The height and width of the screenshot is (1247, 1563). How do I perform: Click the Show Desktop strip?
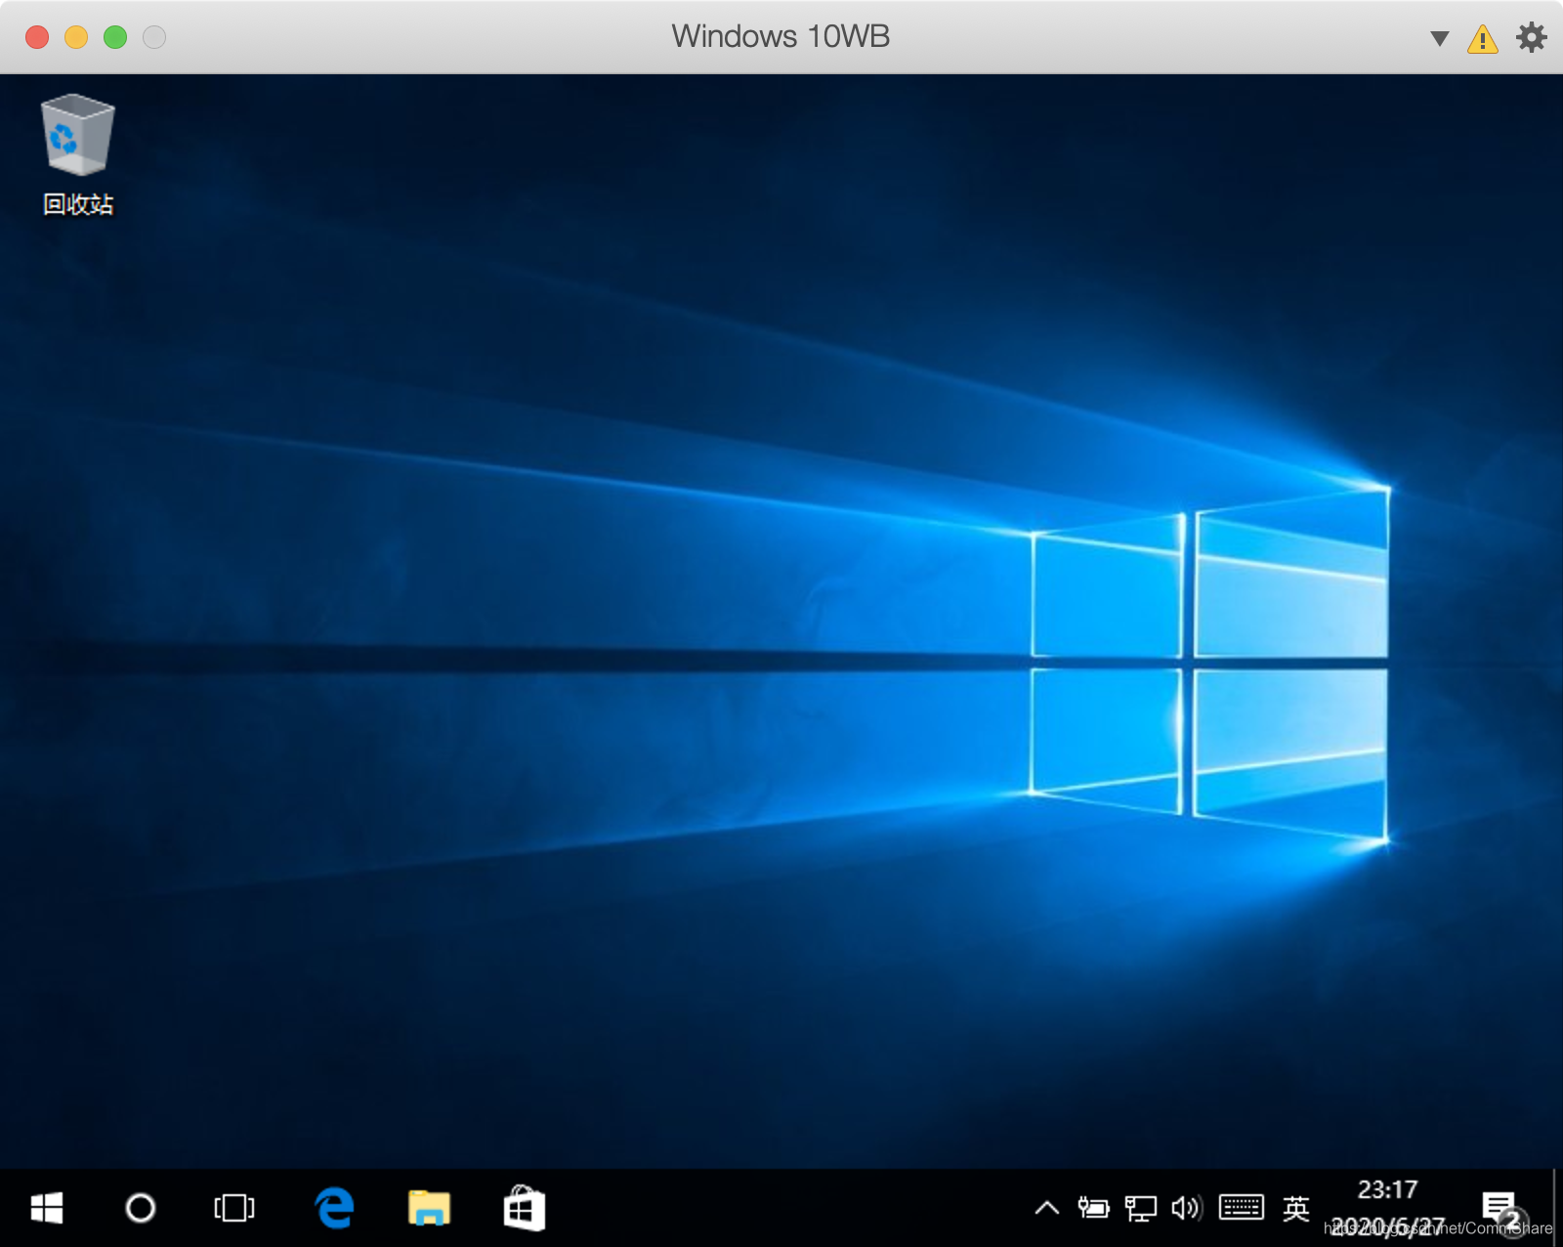point(1556,1208)
